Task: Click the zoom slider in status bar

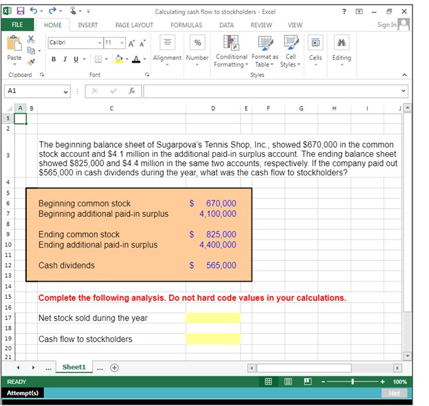Action: pos(353,381)
